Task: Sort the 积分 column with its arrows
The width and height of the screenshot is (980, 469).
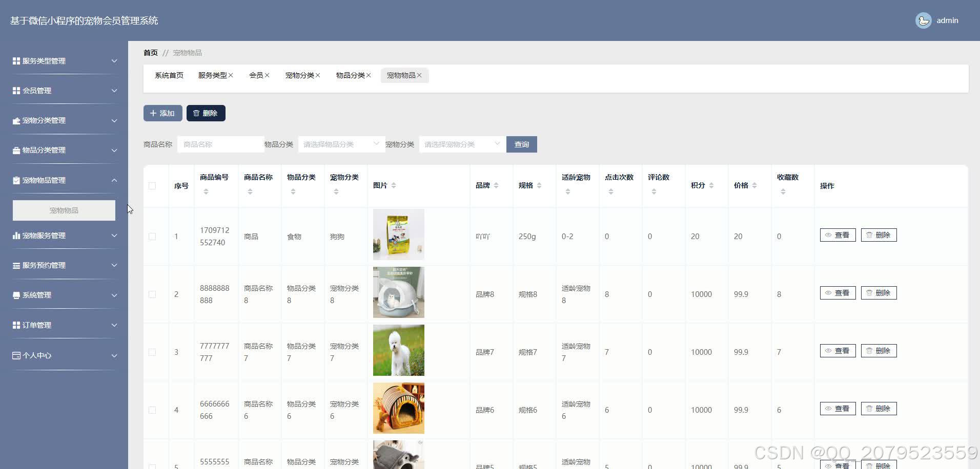Action: pyautogui.click(x=711, y=185)
